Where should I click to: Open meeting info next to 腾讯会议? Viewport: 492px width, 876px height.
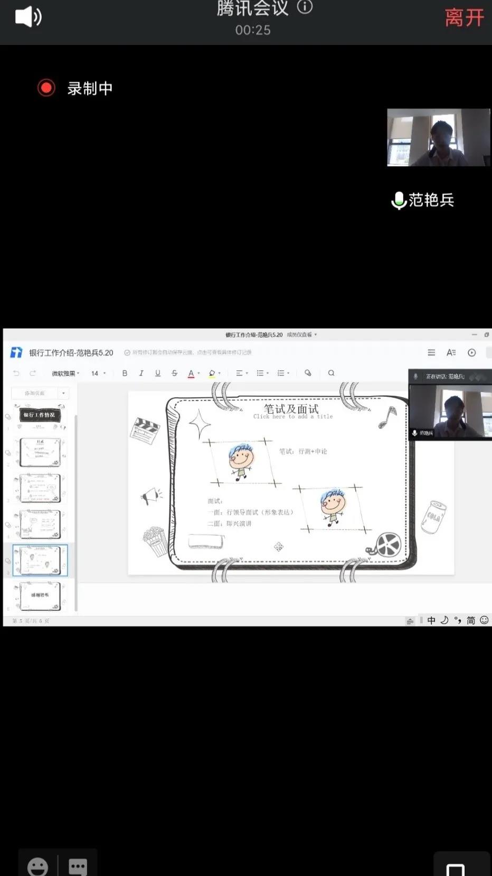tap(305, 7)
